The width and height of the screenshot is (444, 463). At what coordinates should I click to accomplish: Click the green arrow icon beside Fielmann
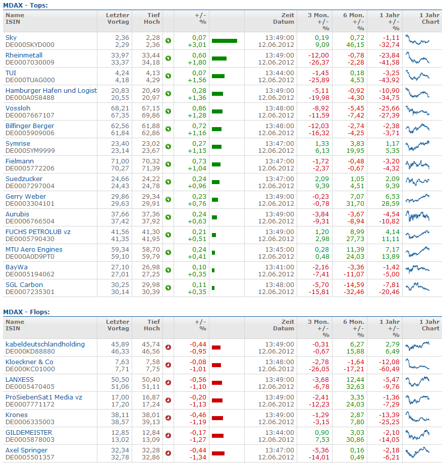point(168,164)
